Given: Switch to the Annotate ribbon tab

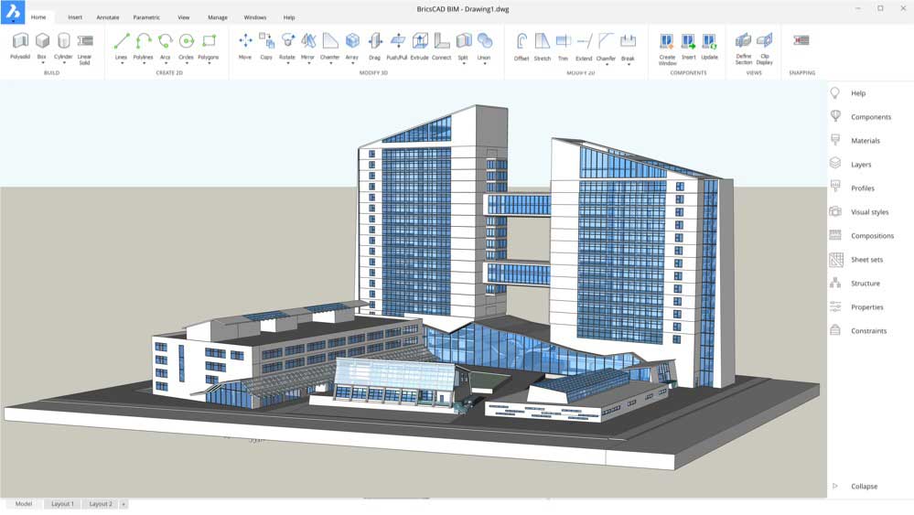Looking at the screenshot, I should [x=108, y=17].
